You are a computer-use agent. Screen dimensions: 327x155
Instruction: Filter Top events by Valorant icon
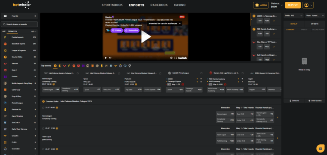[65, 66]
